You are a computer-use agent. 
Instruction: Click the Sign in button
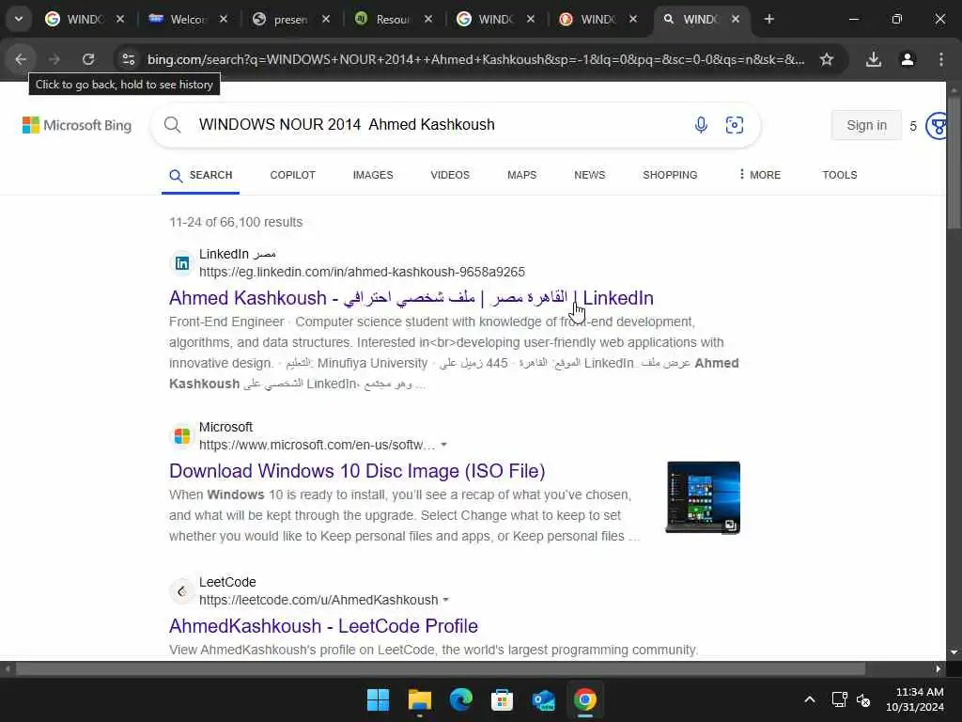(866, 125)
